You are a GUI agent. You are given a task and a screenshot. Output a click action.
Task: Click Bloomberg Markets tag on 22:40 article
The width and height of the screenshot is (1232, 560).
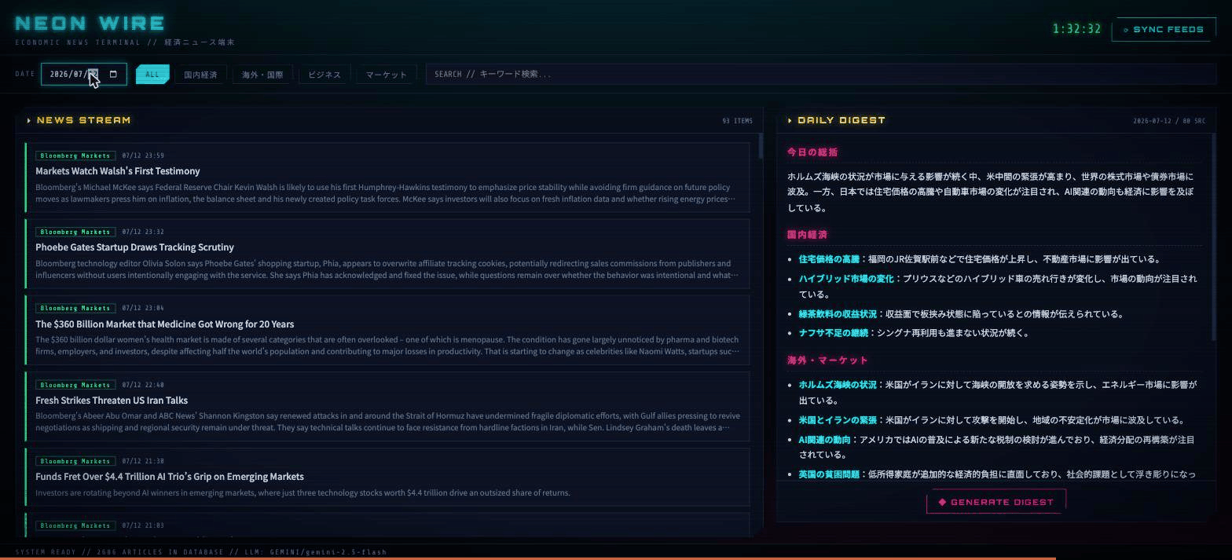pyautogui.click(x=75, y=385)
